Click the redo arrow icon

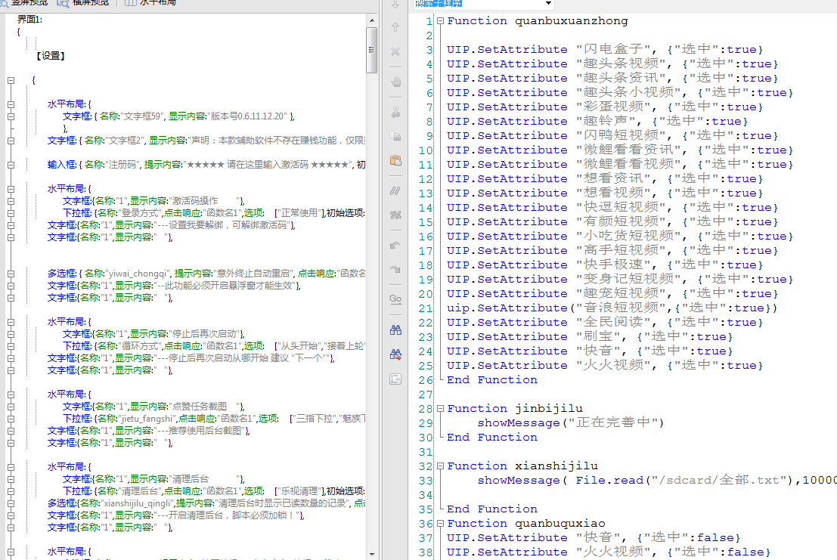(x=395, y=269)
